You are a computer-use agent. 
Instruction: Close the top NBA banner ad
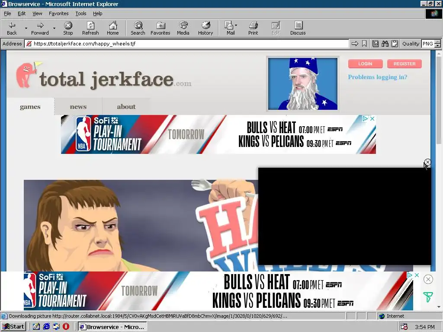[x=372, y=118]
